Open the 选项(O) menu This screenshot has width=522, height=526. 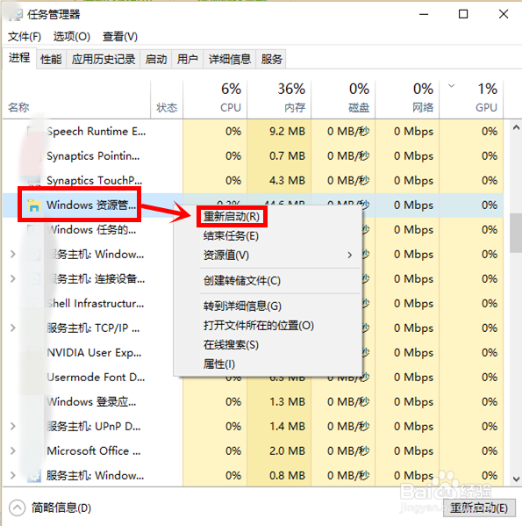[72, 36]
